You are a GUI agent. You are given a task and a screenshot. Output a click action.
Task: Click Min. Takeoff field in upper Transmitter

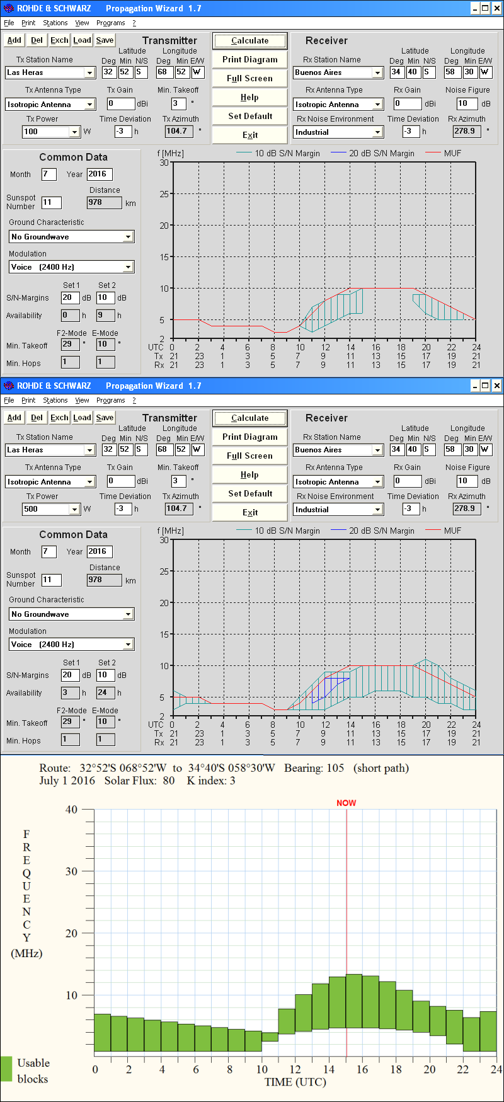point(179,103)
